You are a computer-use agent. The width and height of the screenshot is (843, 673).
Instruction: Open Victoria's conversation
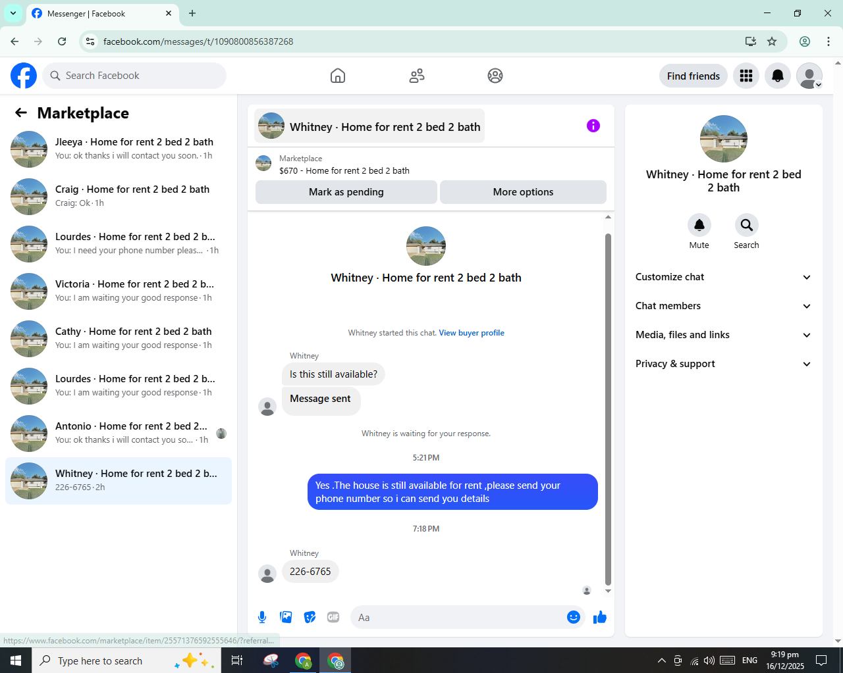pyautogui.click(x=119, y=291)
